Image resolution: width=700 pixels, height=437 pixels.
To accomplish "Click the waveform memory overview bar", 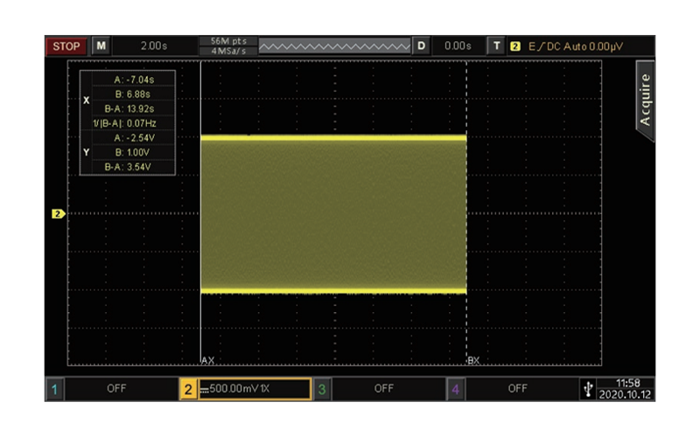I will [334, 46].
